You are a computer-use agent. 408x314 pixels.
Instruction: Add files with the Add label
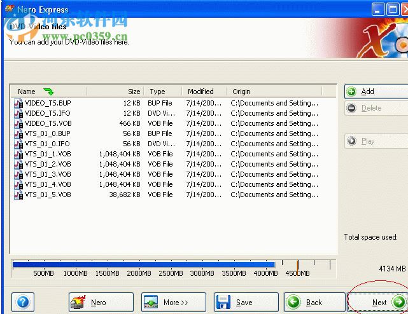367,92
